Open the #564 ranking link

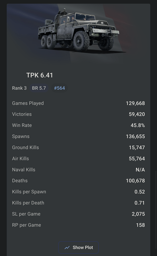[x=59, y=88]
